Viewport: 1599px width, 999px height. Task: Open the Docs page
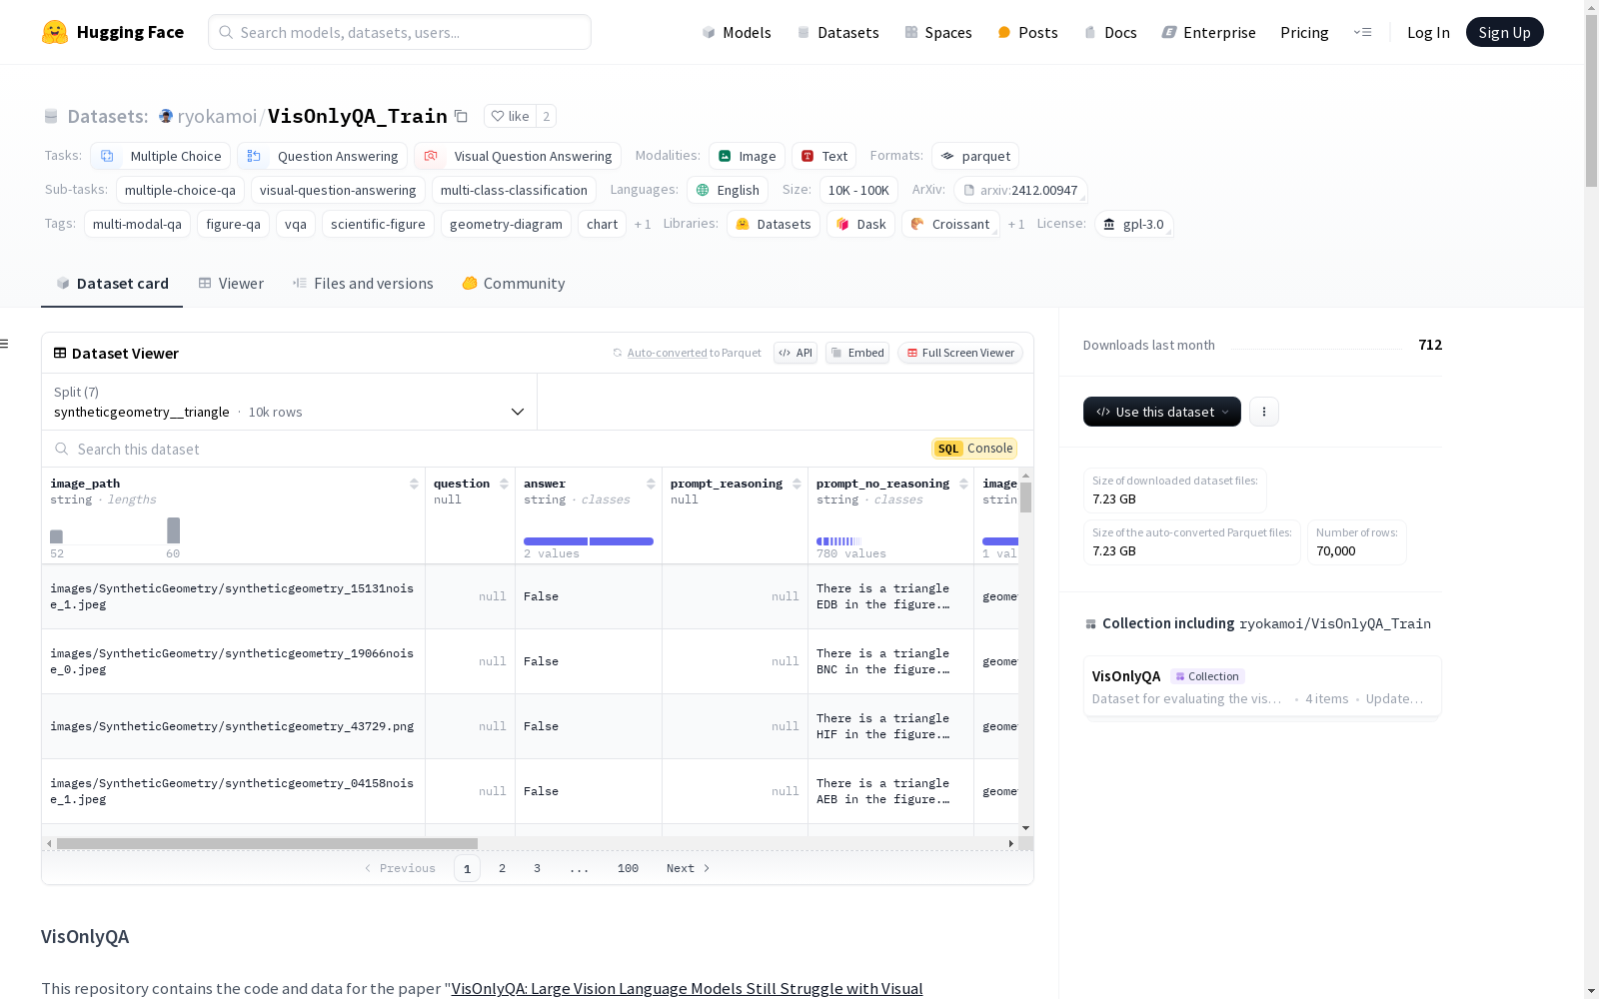1110,32
